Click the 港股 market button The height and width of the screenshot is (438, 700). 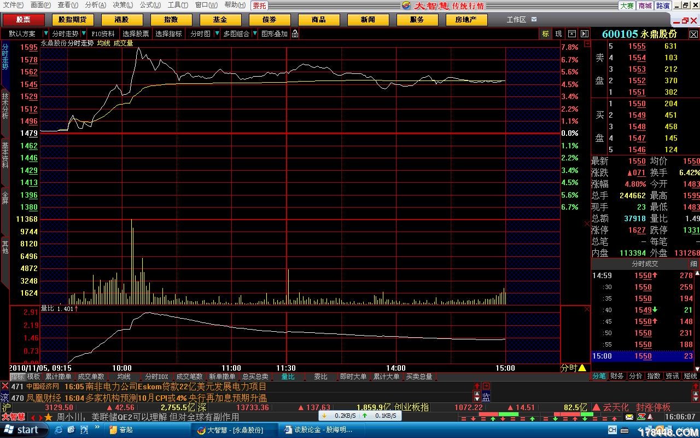pos(121,20)
